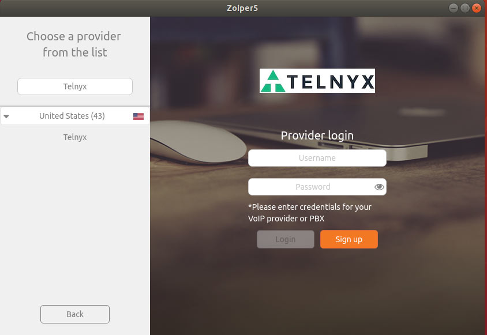
Task: Show password using the eye icon
Action: pos(379,187)
